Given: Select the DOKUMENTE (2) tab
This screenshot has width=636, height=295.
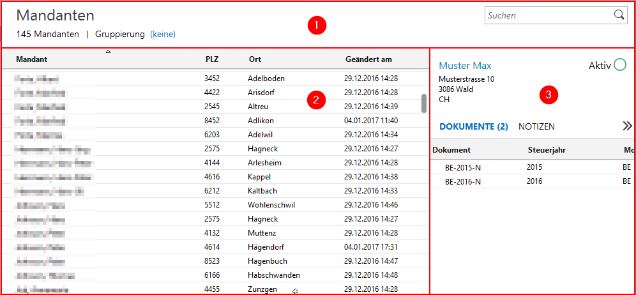Looking at the screenshot, I should (473, 126).
